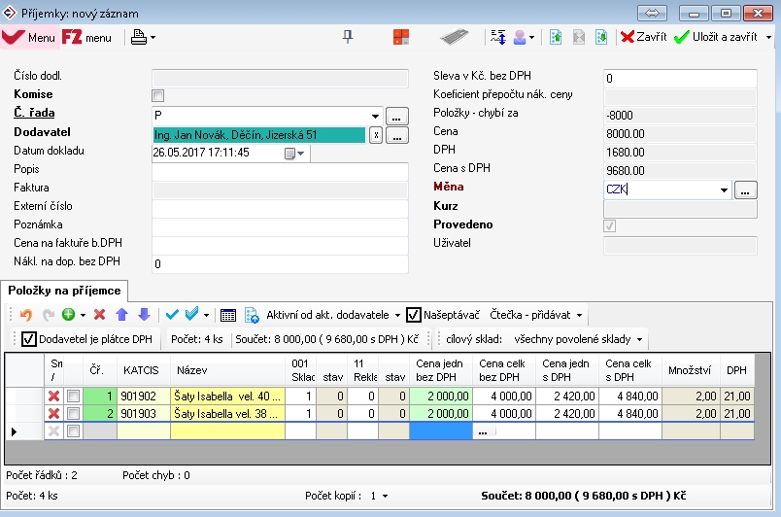The height and width of the screenshot is (517, 781).
Task: Click the red squares icon in toolbar
Action: [x=401, y=37]
